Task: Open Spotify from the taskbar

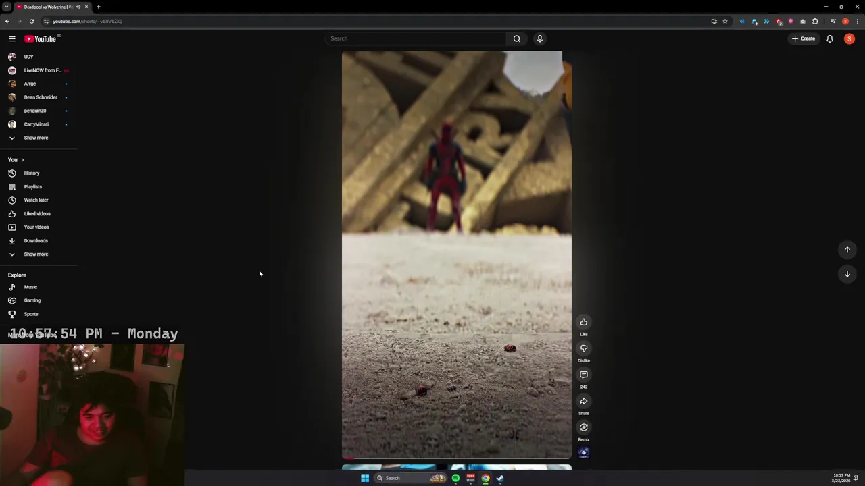Action: pyautogui.click(x=455, y=478)
